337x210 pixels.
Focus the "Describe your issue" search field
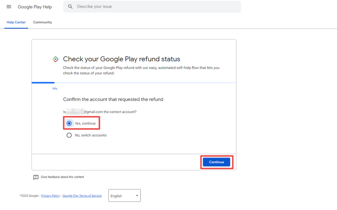point(155,7)
